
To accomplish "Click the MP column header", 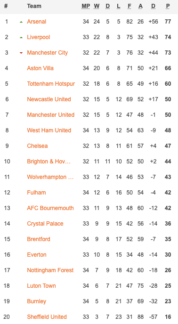I will click(86, 6).
